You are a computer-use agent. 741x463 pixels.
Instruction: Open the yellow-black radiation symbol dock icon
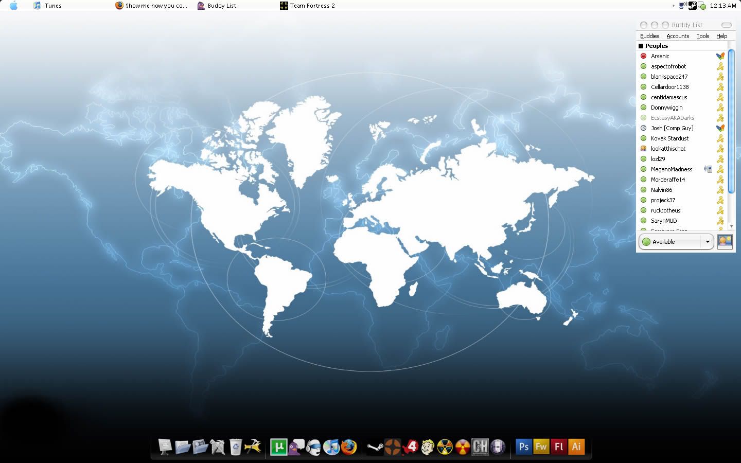click(445, 447)
